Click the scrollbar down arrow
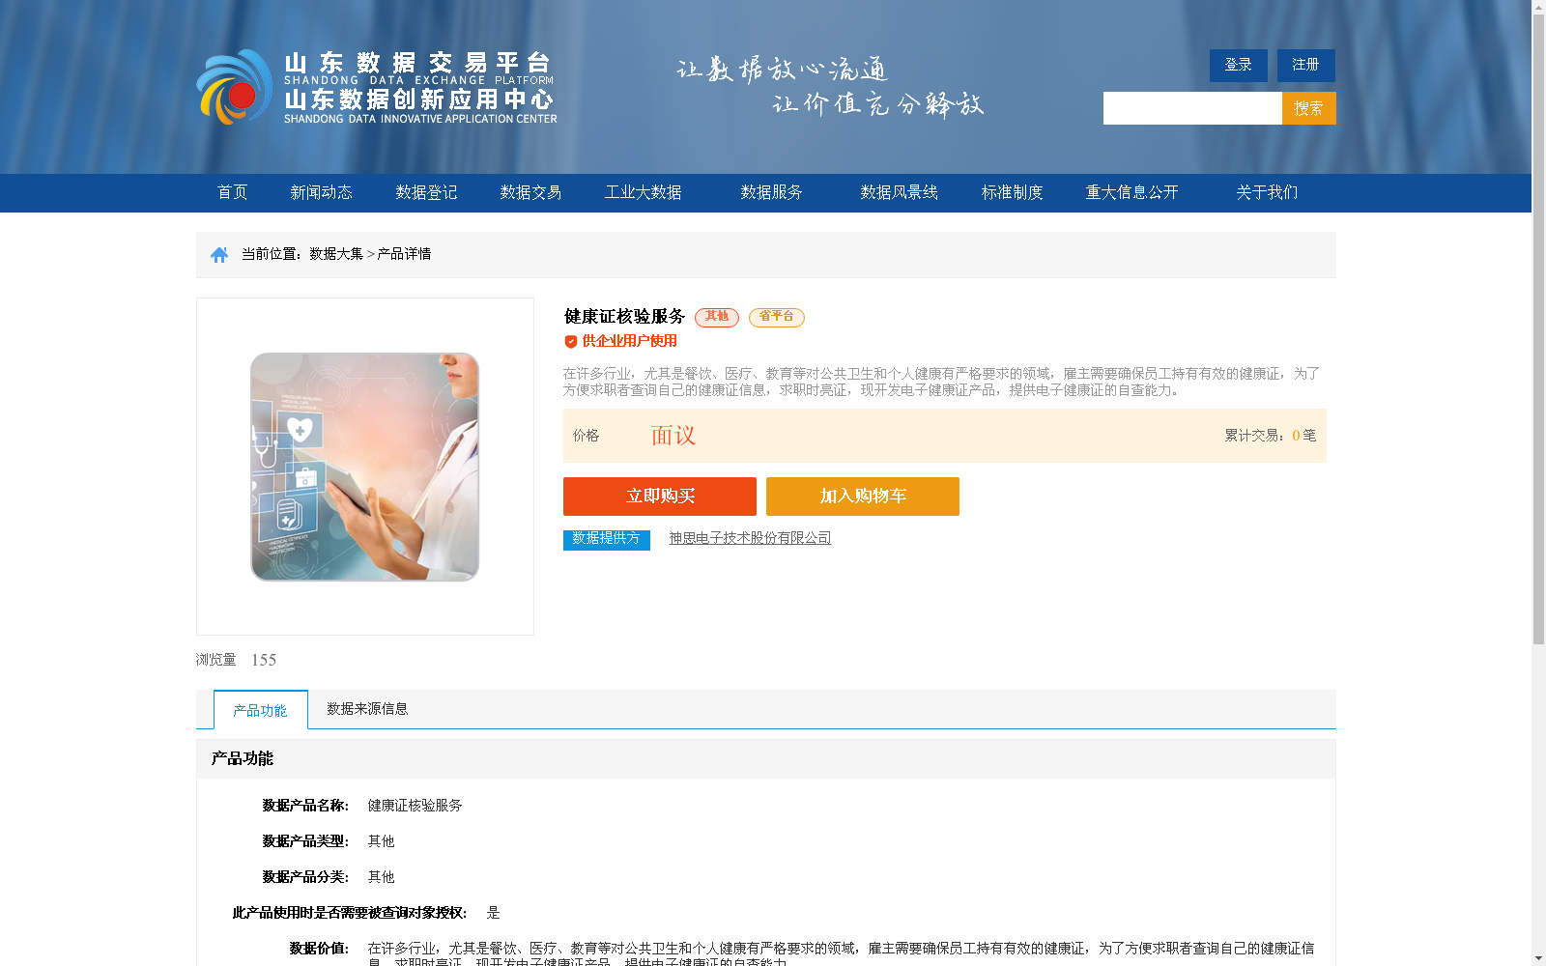Viewport: 1546px width, 966px height. [1538, 958]
